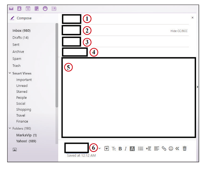Collapse the Folders (190) section
Image resolution: width=209 pixels, height=169 pixels.
[10, 128]
